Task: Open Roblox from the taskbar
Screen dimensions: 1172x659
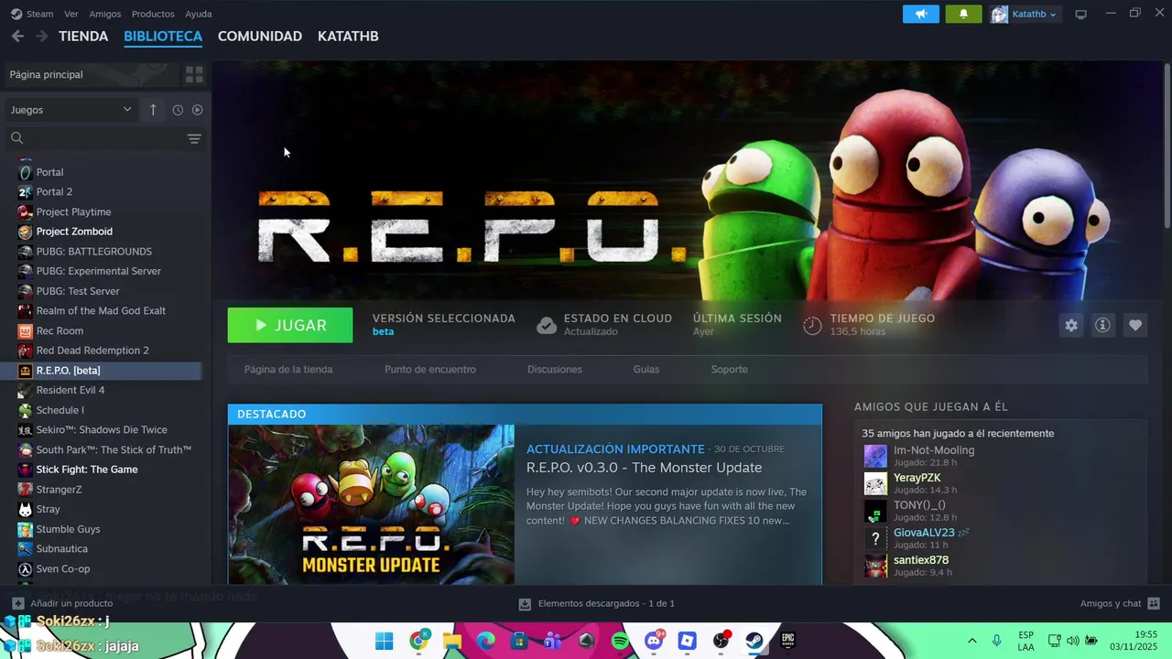Action: pyautogui.click(x=688, y=641)
